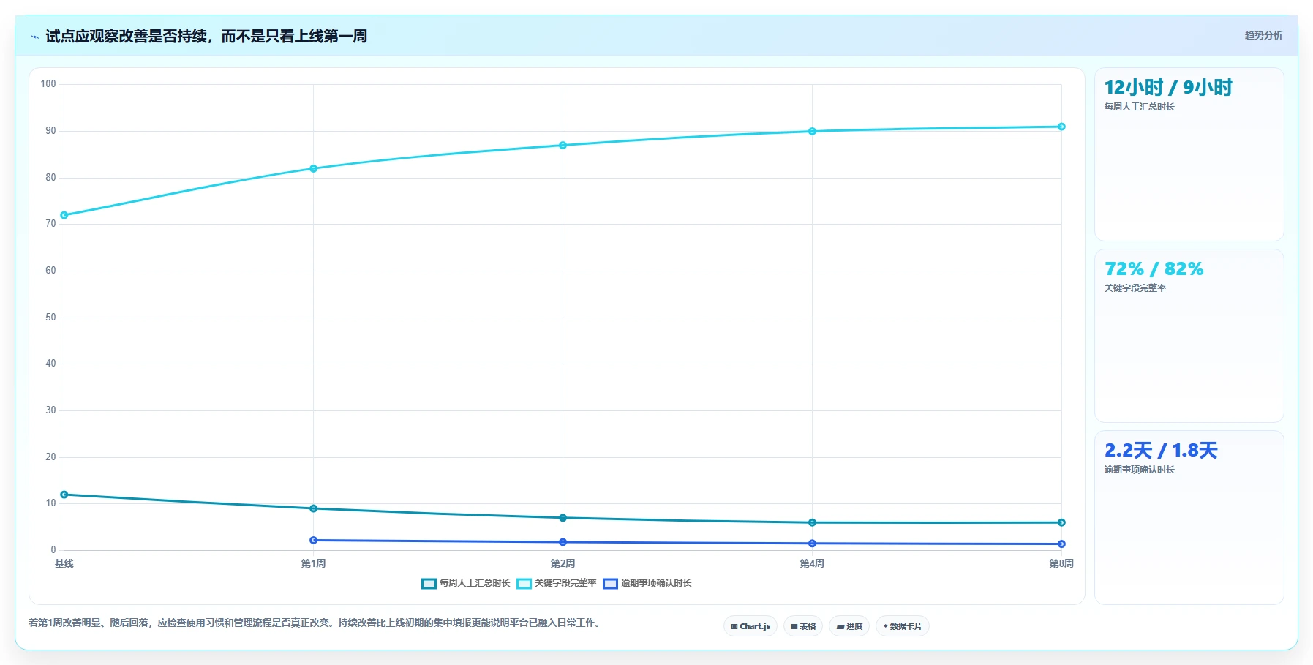Click the footer note starting 若第1周改善明显
The height and width of the screenshot is (665, 1313).
point(315,623)
